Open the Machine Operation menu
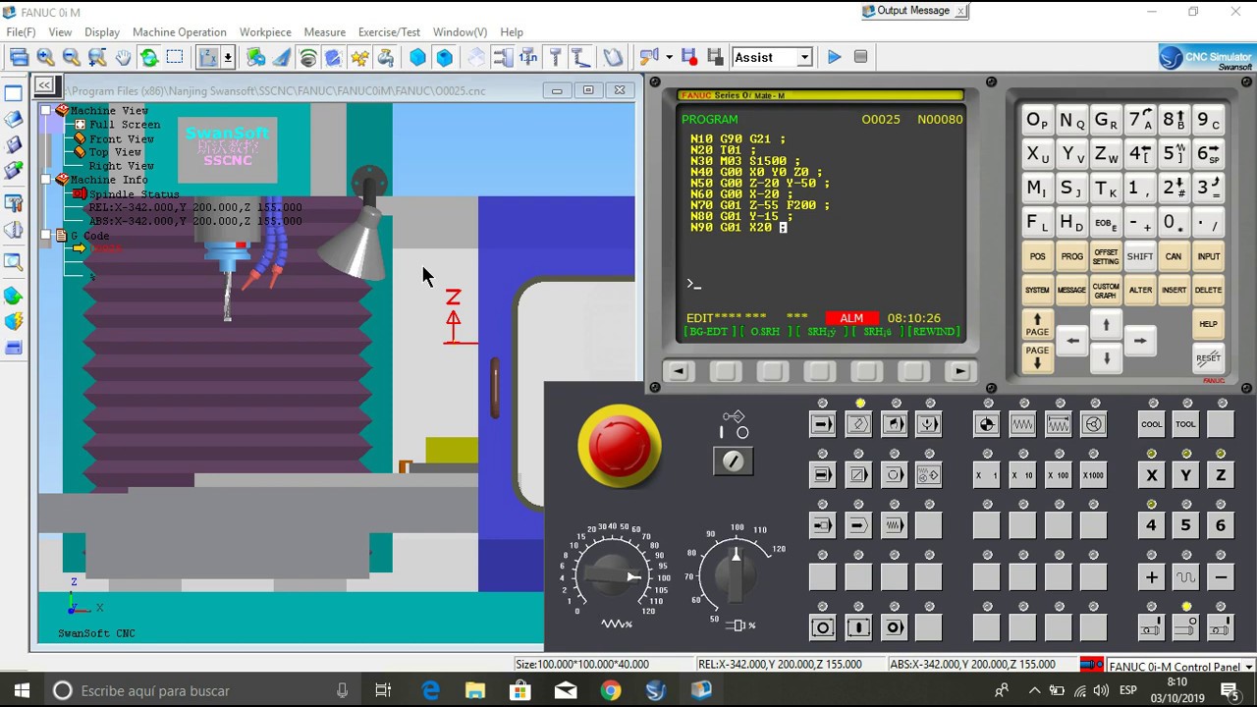Image resolution: width=1257 pixels, height=707 pixels. 179,32
